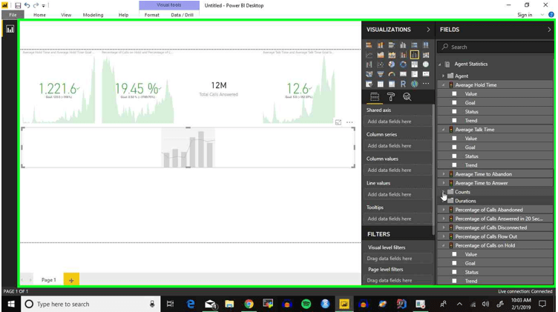Open the Data / Drill tab
This screenshot has height=312, width=558.
tap(183, 15)
